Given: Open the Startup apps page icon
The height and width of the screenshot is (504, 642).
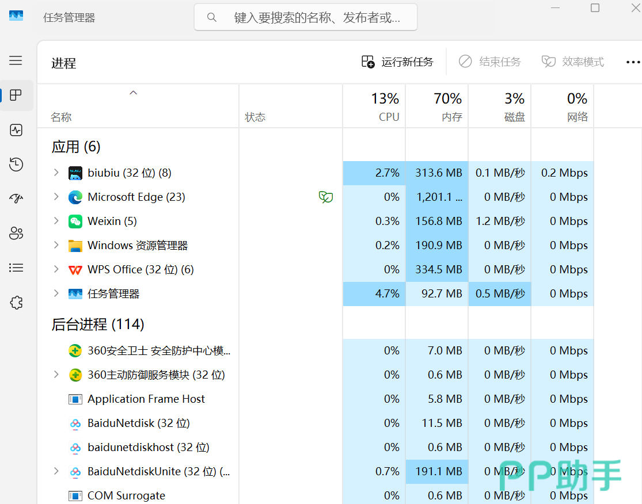Looking at the screenshot, I should tap(16, 198).
